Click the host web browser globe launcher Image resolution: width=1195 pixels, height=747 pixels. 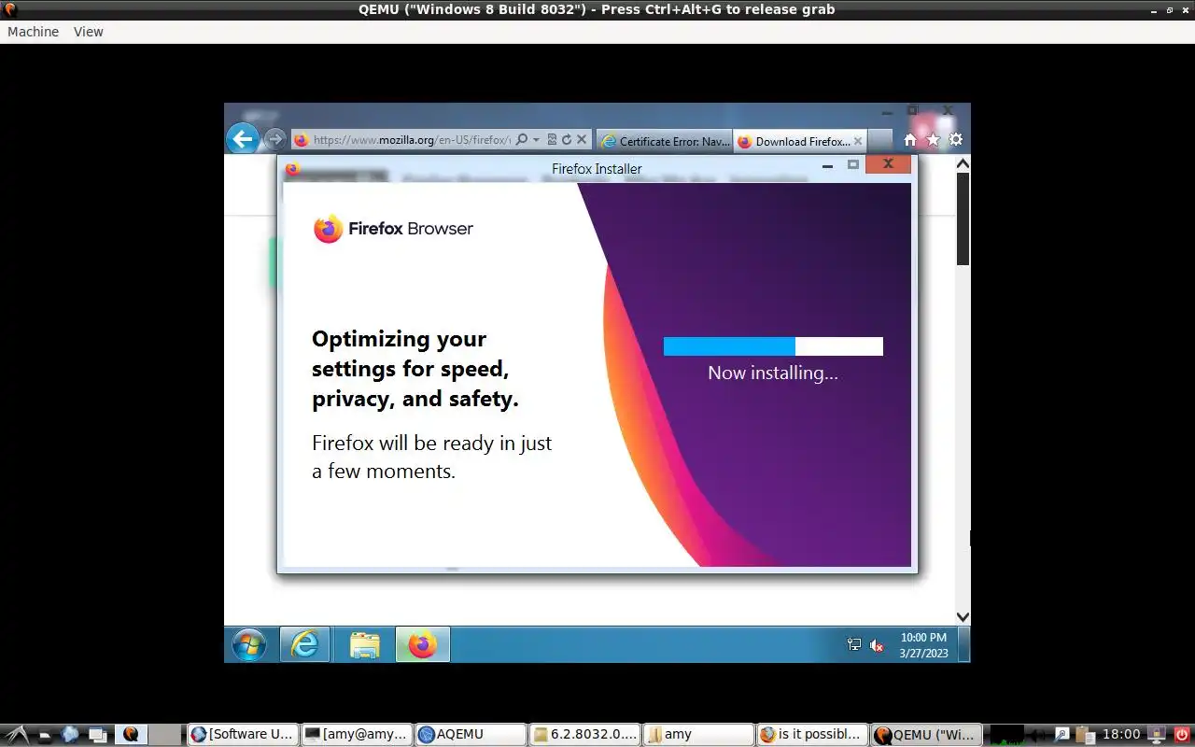pos(70,735)
